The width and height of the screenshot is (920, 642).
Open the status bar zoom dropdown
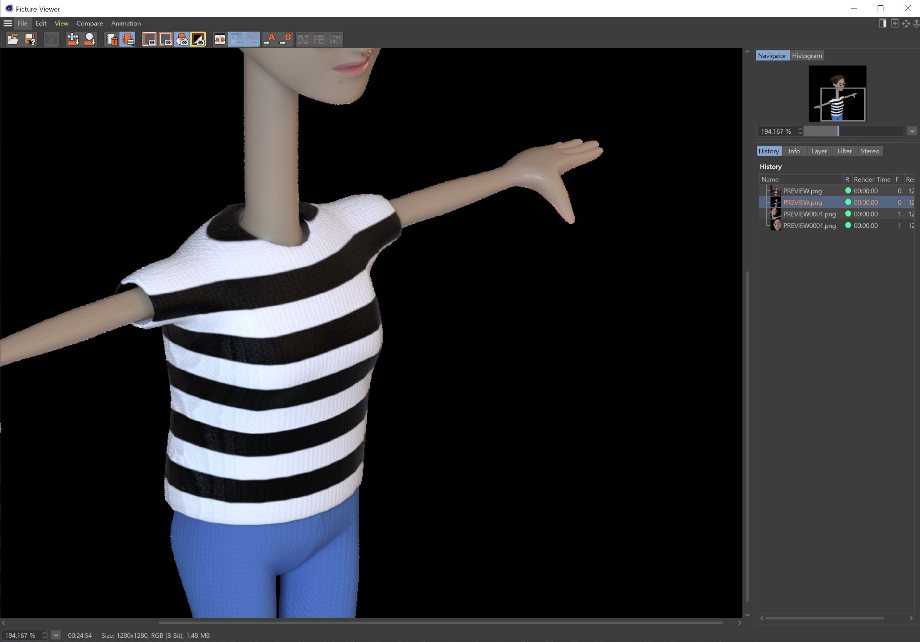tap(56, 635)
